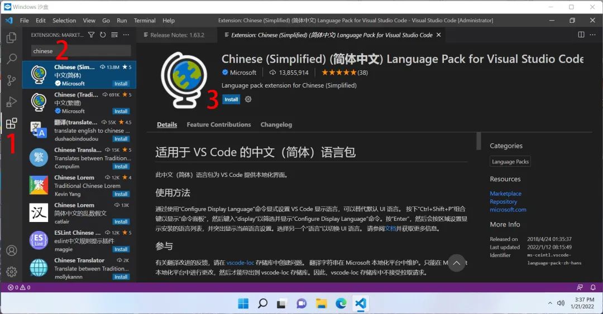603x314 pixels.
Task: Click the 13,855,914 install count
Action: pyautogui.click(x=289, y=73)
